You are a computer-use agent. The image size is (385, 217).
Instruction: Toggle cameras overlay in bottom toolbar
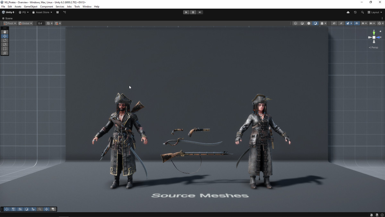pos(53,209)
